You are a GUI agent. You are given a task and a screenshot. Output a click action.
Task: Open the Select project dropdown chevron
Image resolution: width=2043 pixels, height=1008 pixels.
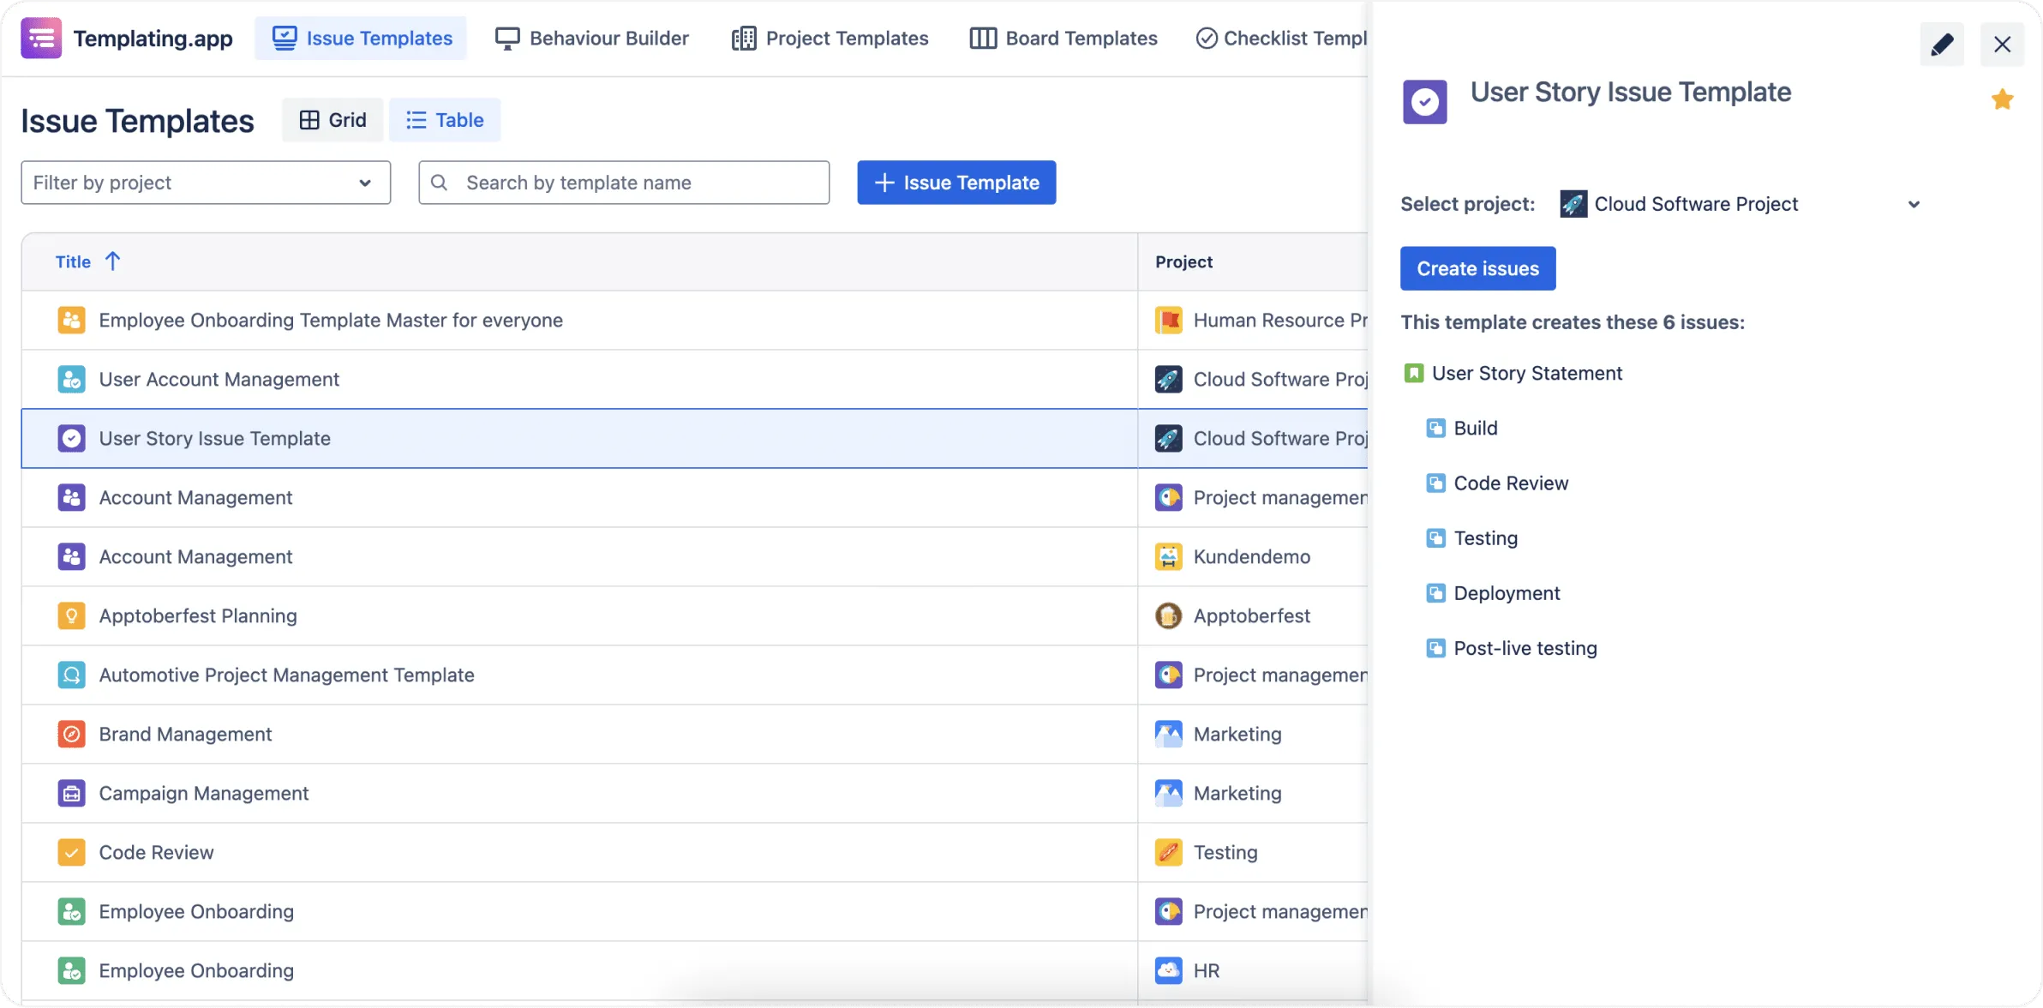1914,204
